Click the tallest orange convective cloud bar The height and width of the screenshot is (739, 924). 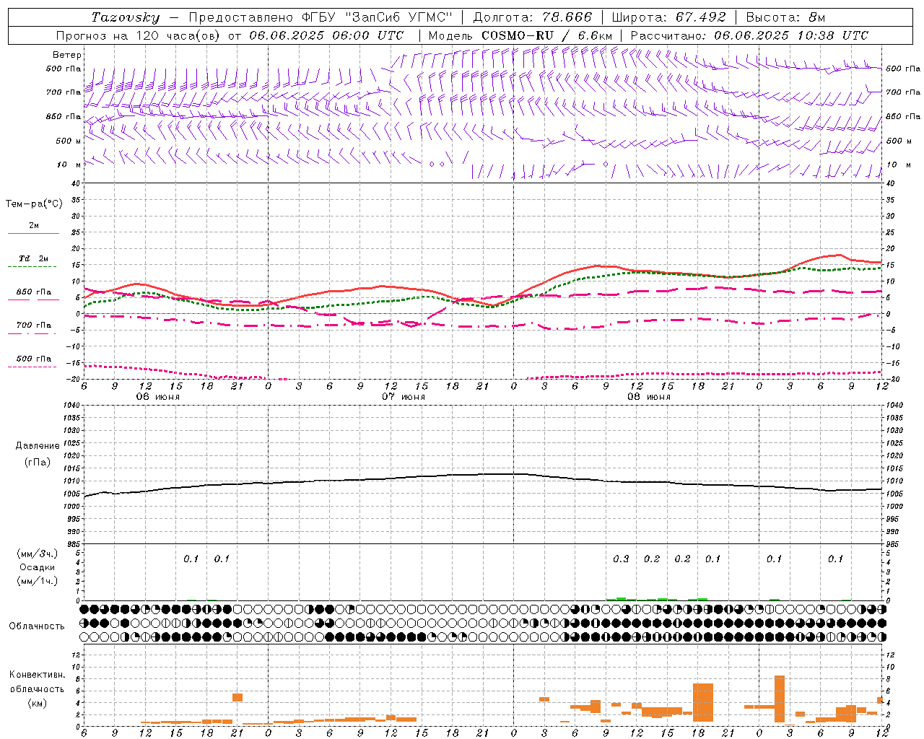780,699
